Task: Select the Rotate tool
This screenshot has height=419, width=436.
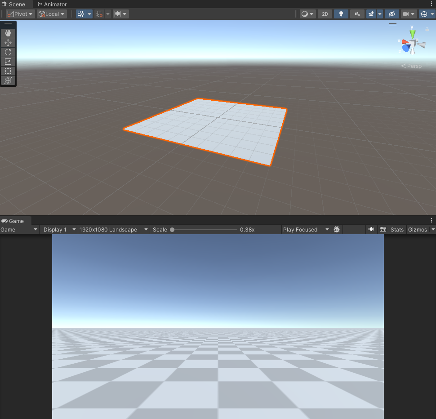Action: click(x=8, y=52)
